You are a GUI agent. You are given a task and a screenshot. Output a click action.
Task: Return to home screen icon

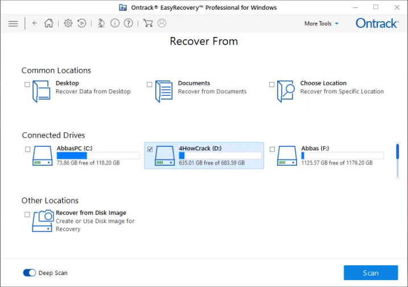[x=49, y=23]
